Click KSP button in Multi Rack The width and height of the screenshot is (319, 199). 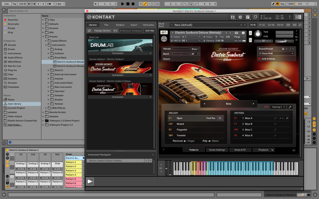288,25
